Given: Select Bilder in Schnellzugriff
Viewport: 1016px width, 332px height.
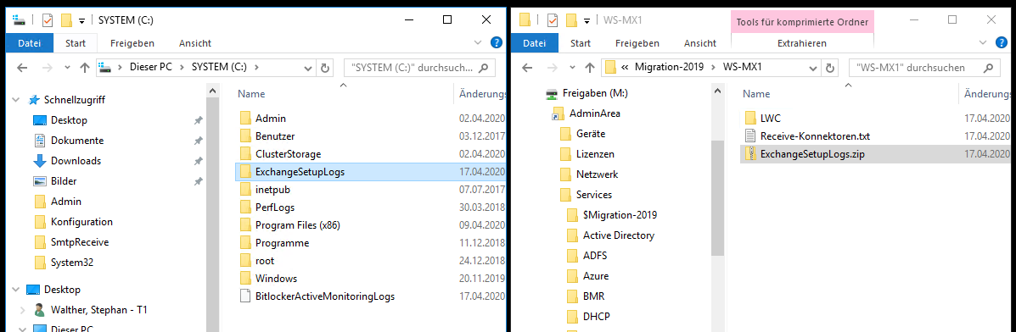Looking at the screenshot, I should pyautogui.click(x=64, y=181).
